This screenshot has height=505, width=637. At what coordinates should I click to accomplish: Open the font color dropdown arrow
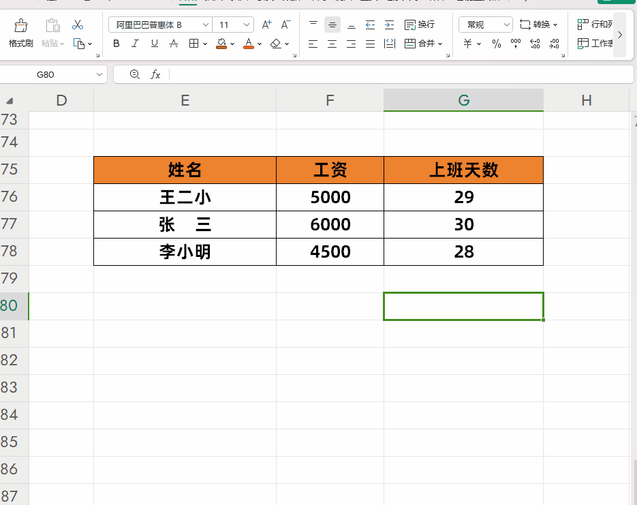click(x=260, y=44)
